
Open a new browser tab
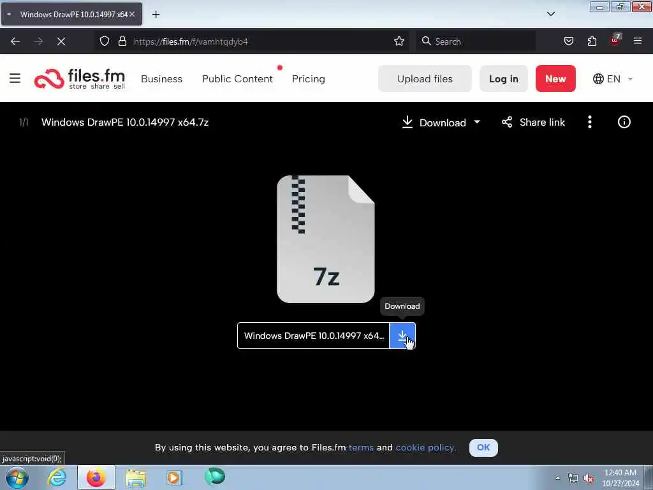point(156,15)
